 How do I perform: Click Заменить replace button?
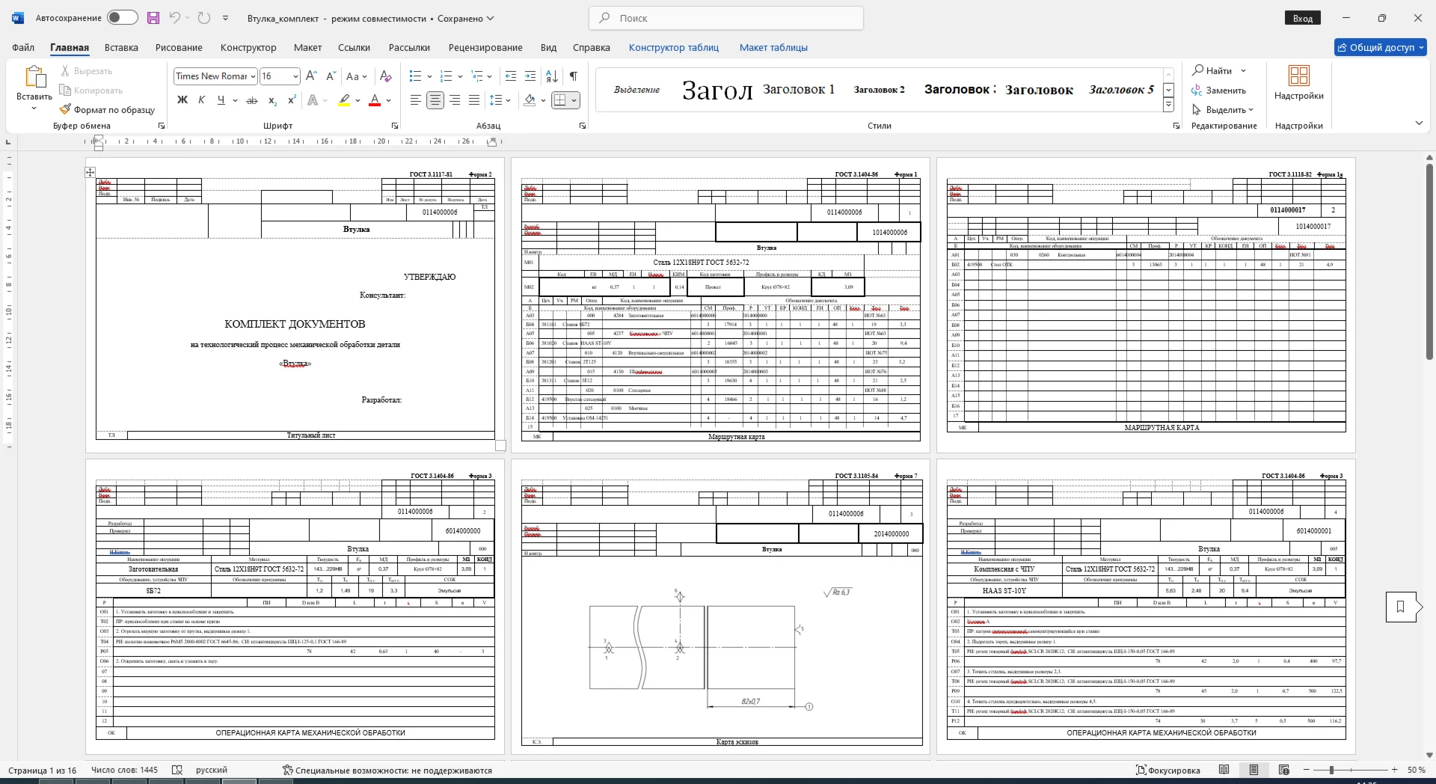click(1219, 90)
